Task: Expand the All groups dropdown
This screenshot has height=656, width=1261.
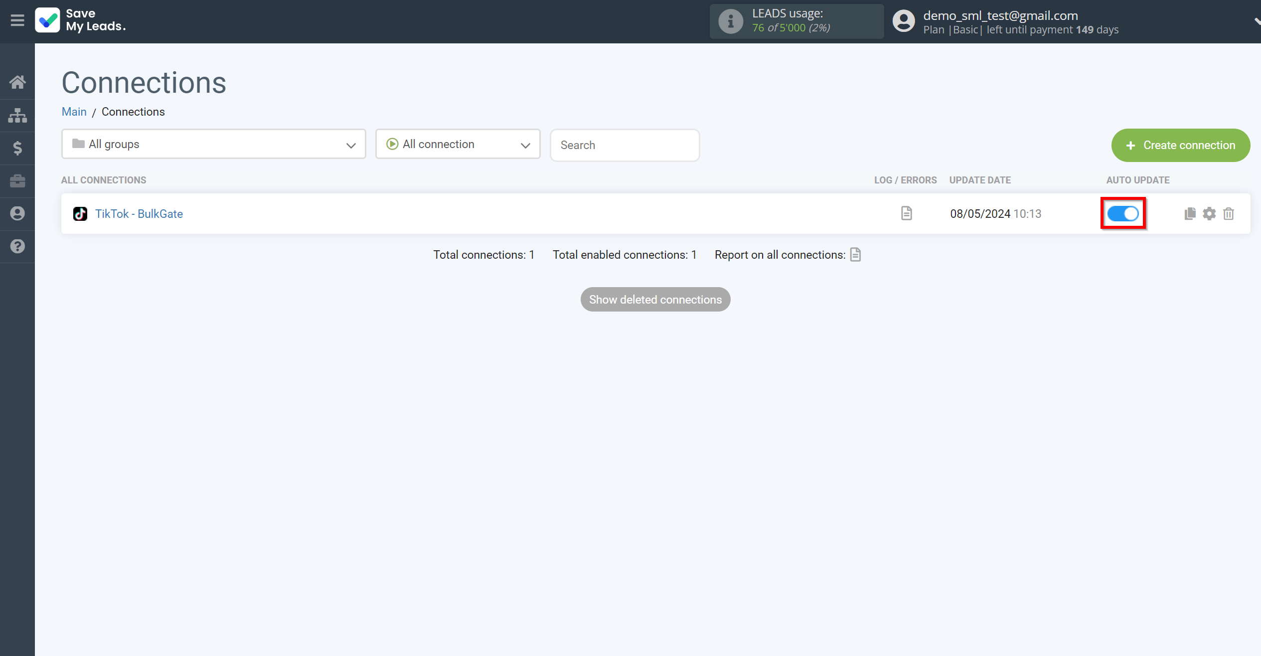Action: [x=213, y=144]
